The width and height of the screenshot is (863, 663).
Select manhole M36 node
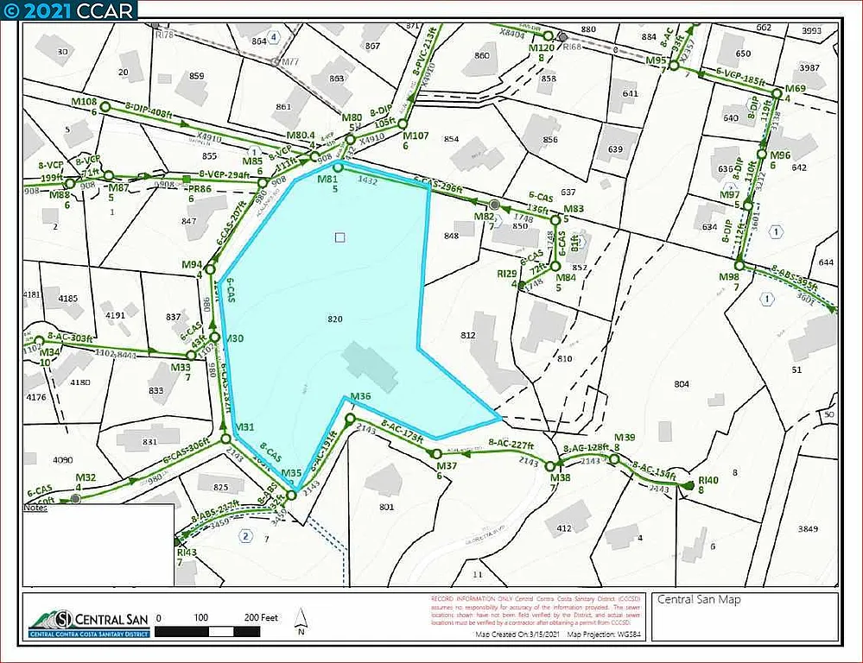350,419
